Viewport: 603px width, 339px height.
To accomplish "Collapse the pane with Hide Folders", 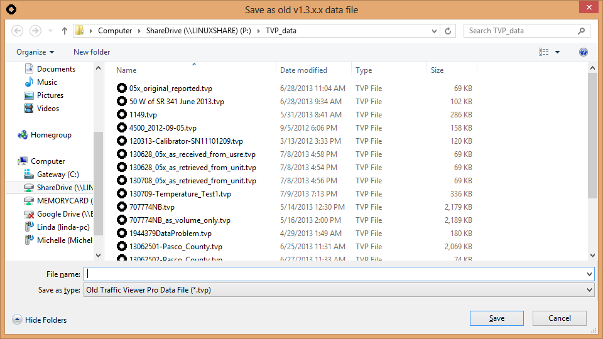I will tap(40, 320).
